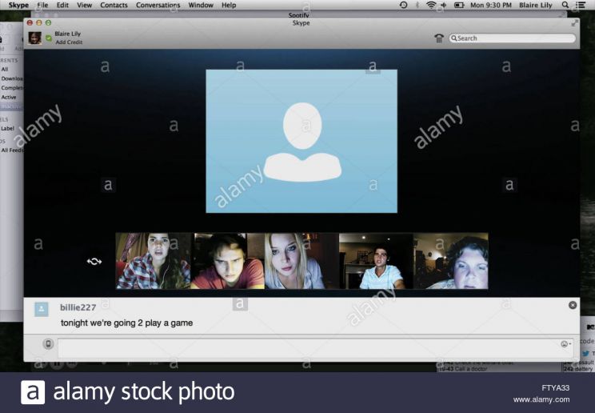Click billie227's avatar icon in chat

coord(42,309)
